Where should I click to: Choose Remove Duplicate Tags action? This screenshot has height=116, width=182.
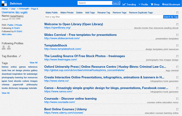click(141, 13)
